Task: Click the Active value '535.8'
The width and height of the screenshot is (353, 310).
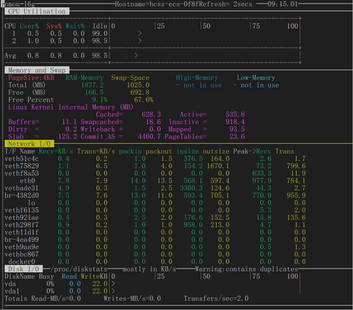Action: [x=235, y=114]
